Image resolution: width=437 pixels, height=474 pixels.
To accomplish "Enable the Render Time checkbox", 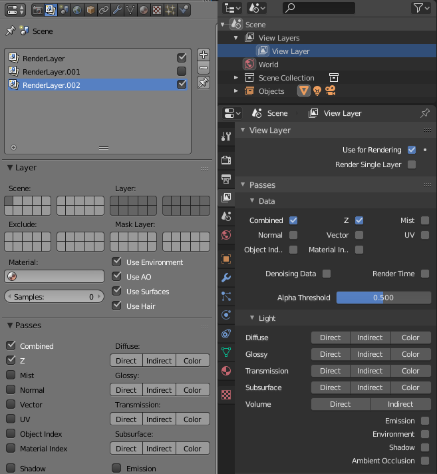I will pos(425,274).
